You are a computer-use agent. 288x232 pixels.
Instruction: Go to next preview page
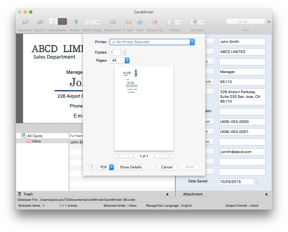(159, 156)
